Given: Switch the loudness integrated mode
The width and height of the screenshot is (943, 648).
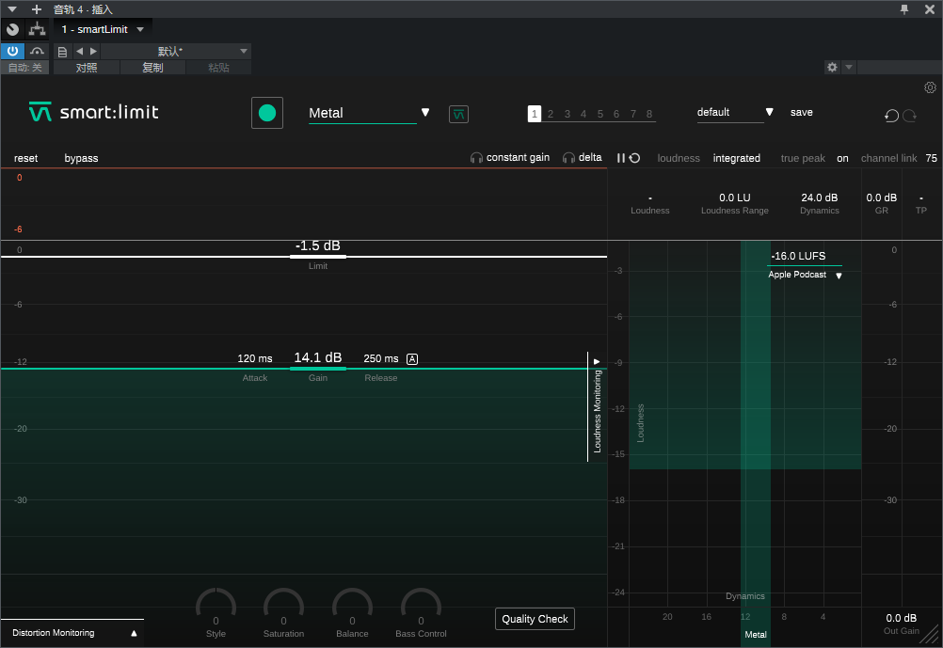Looking at the screenshot, I should (x=736, y=158).
